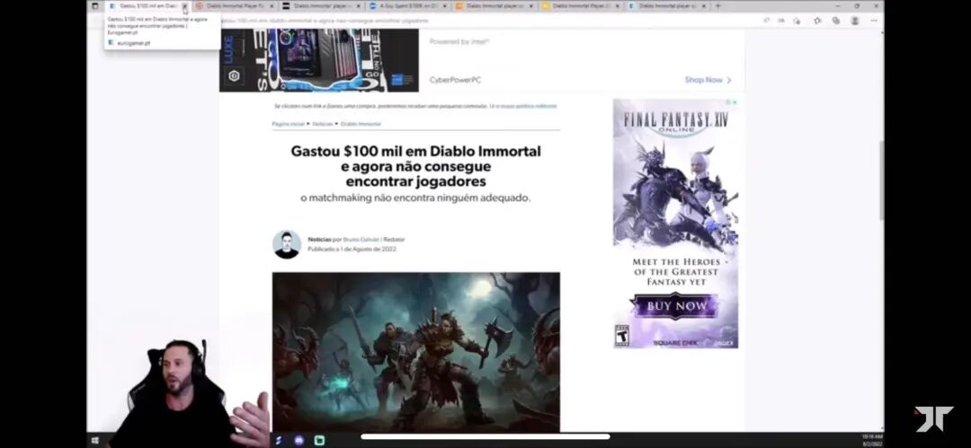Click the 'Shop Now' link in the CyberPowerPC ad
The height and width of the screenshot is (448, 971).
(708, 80)
